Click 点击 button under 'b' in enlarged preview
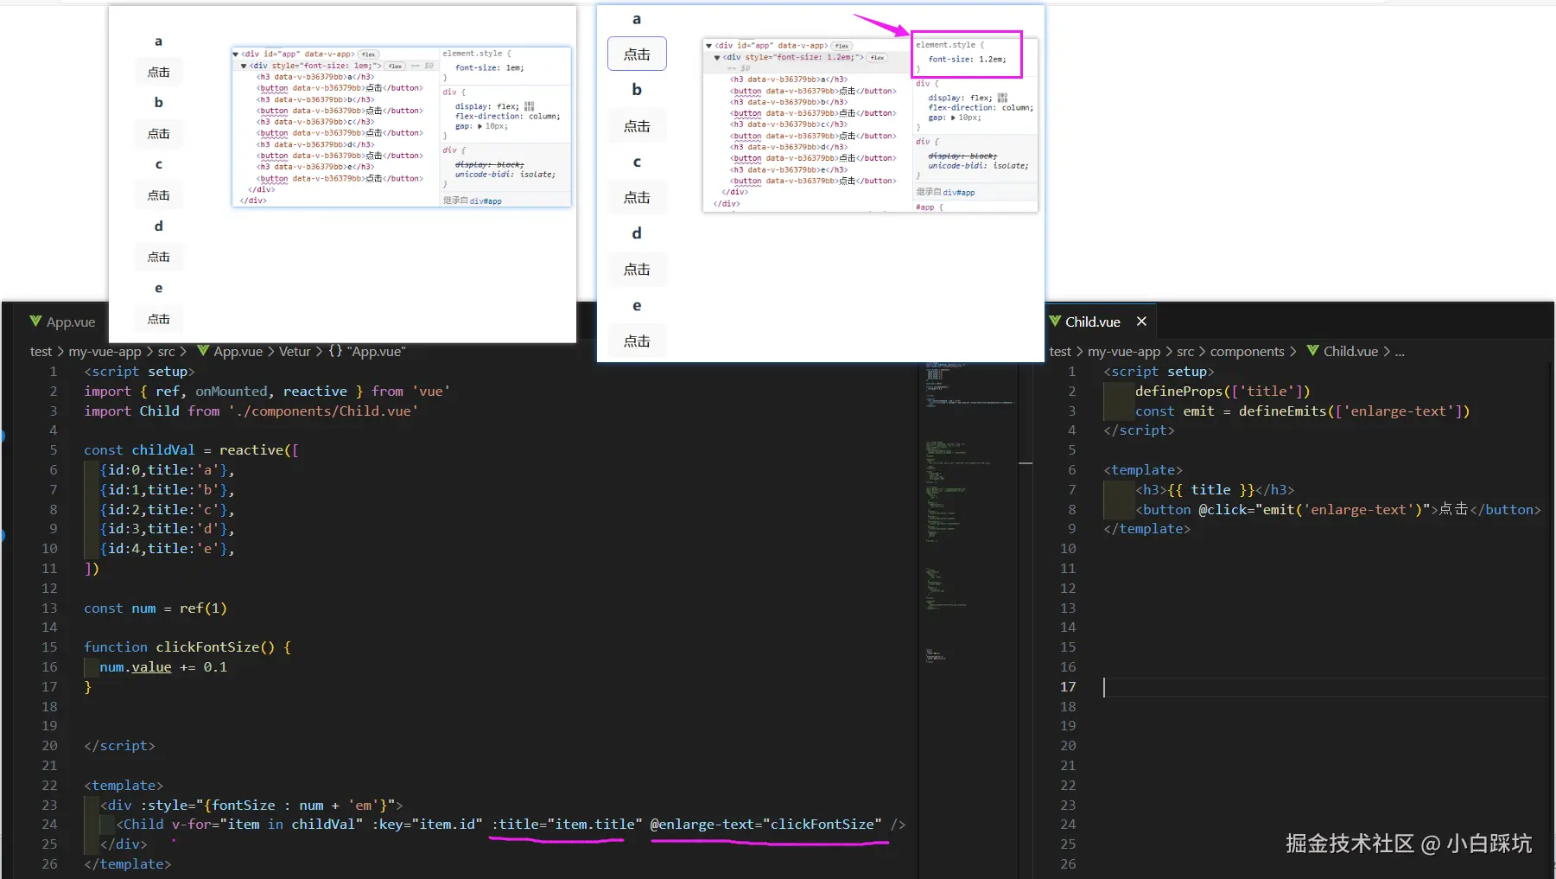Image resolution: width=1556 pixels, height=879 pixels. pyautogui.click(x=637, y=126)
